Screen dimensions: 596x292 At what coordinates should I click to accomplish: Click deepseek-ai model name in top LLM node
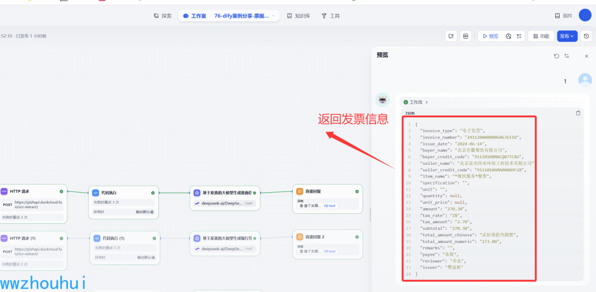tap(222, 203)
